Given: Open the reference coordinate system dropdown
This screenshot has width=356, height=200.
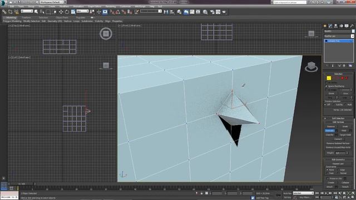Looking at the screenshot, I should [x=82, y=11].
